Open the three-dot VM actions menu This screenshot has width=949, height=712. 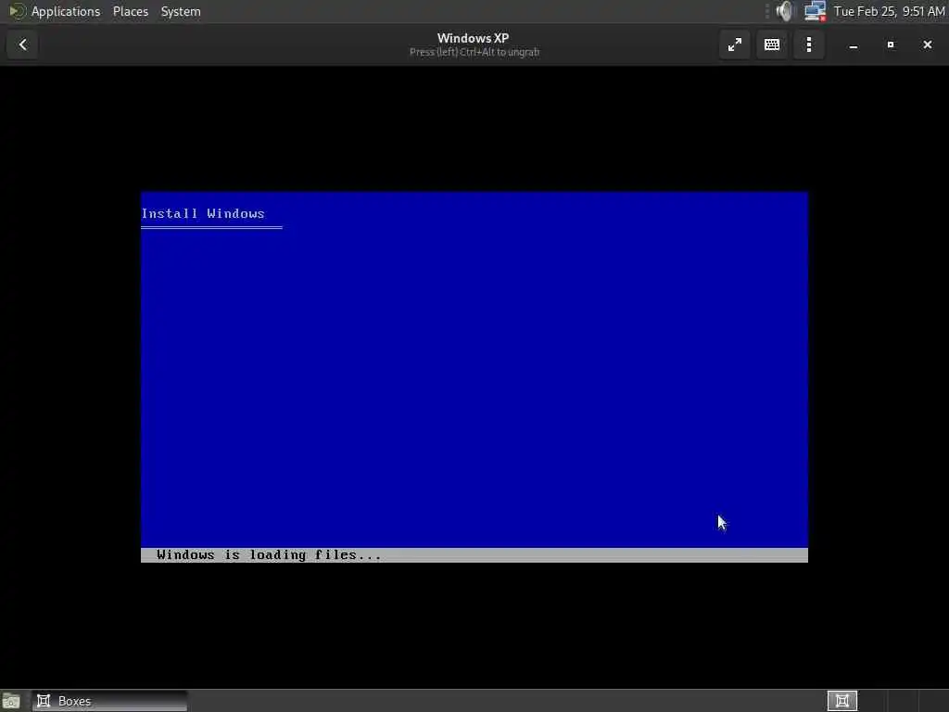(x=808, y=44)
